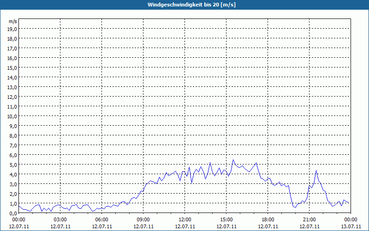
Task: Click the 9,0 y-axis label
Action: tap(13, 126)
